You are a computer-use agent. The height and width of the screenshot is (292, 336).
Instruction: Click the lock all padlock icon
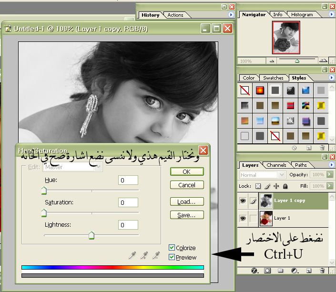[285, 186]
